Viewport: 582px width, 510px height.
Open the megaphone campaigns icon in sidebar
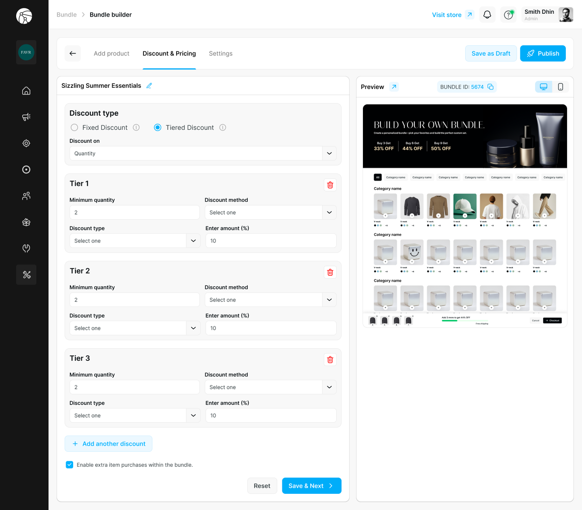(26, 117)
